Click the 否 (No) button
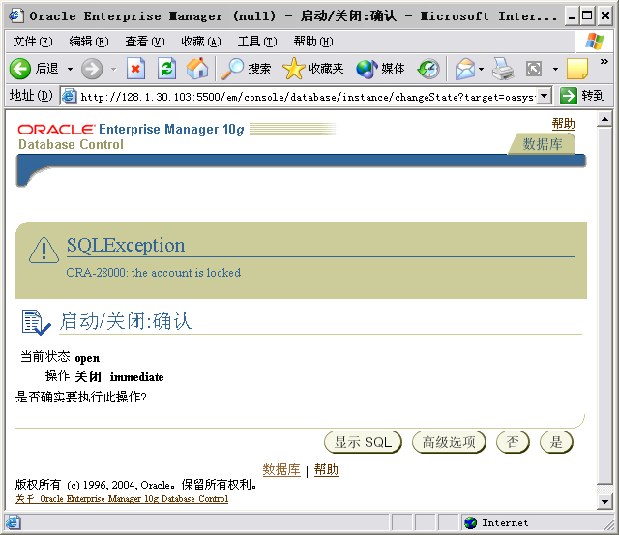Viewport: 619px width, 535px height. pos(513,442)
